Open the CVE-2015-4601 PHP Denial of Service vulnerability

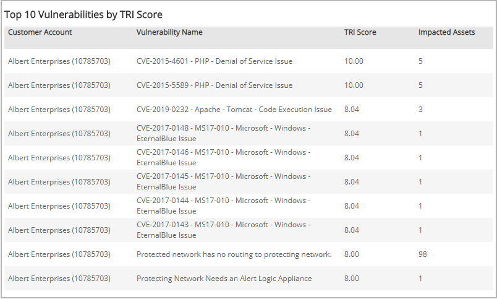pos(214,61)
